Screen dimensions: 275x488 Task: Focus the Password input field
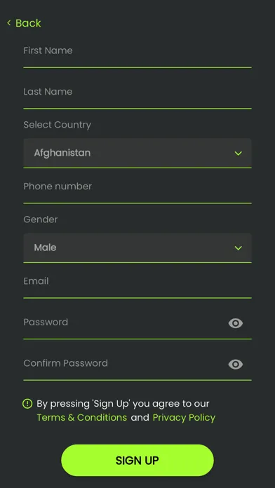tap(125, 327)
